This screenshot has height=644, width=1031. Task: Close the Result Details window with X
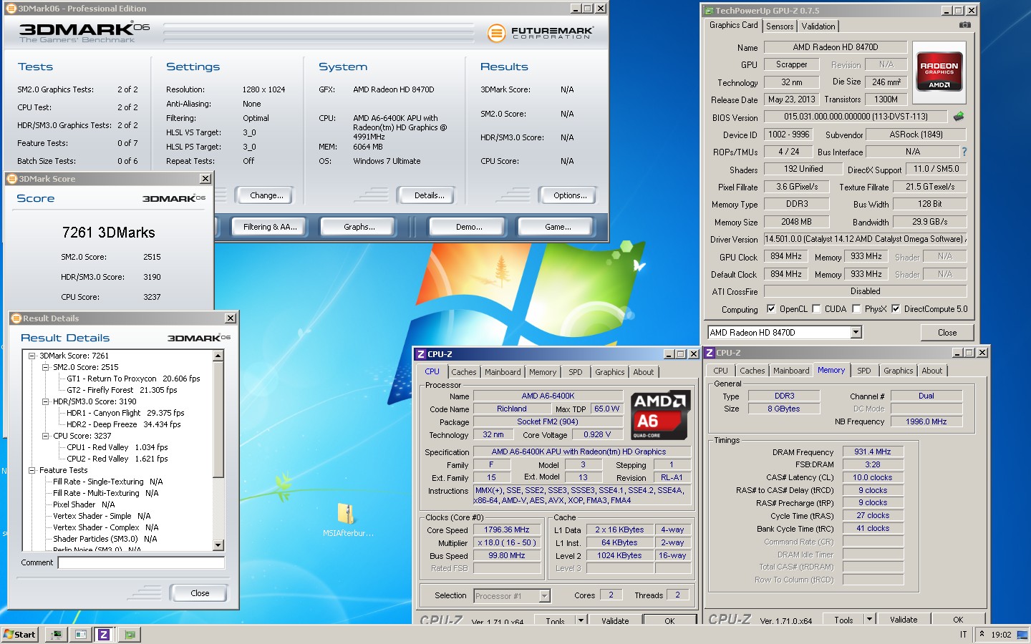(231, 318)
